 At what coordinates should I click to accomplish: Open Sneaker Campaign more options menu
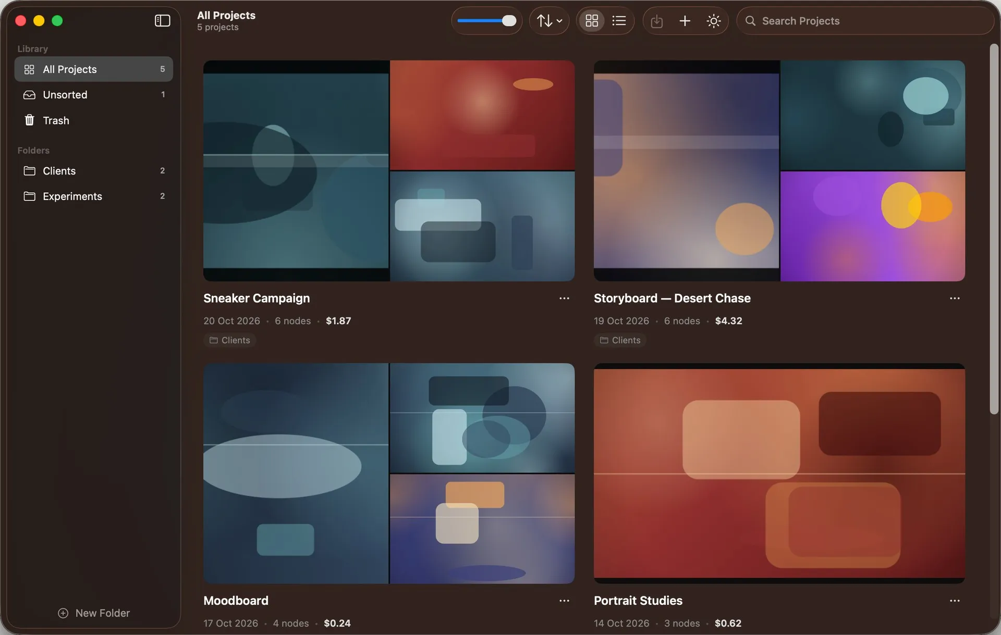pyautogui.click(x=564, y=298)
